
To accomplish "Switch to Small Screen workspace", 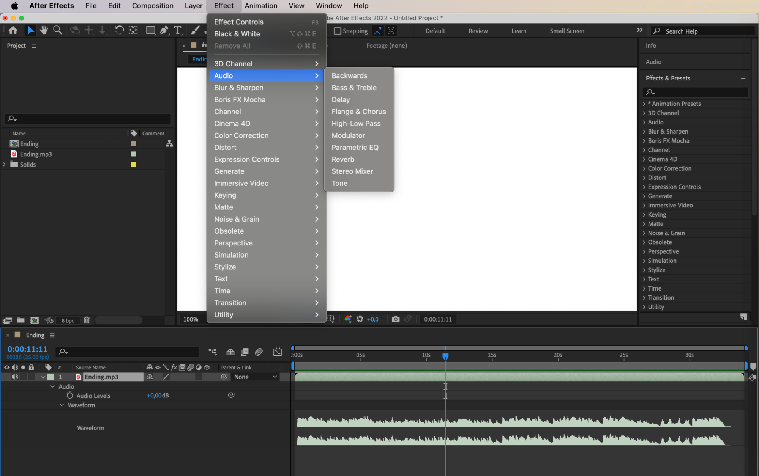I will click(x=567, y=31).
